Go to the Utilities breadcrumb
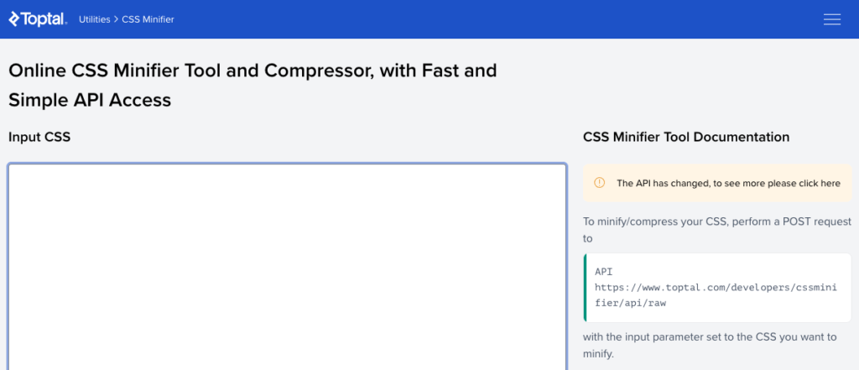This screenshot has height=370, width=859. [x=94, y=19]
